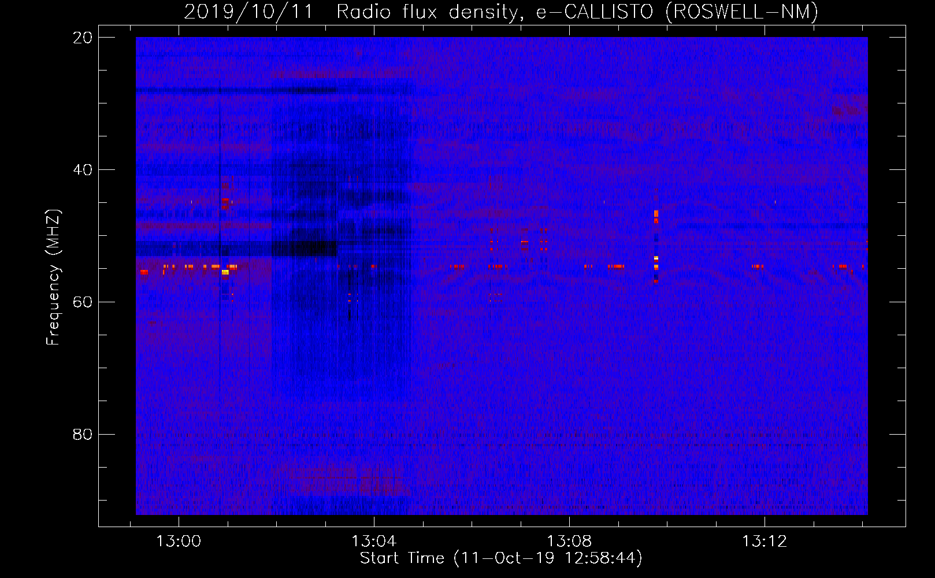The height and width of the screenshot is (578, 935).
Task: Click the 60 MHz frequency tick label
Action: click(x=83, y=302)
